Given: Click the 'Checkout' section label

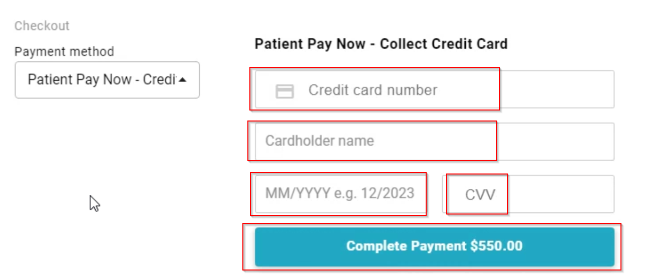Looking at the screenshot, I should tap(42, 25).
